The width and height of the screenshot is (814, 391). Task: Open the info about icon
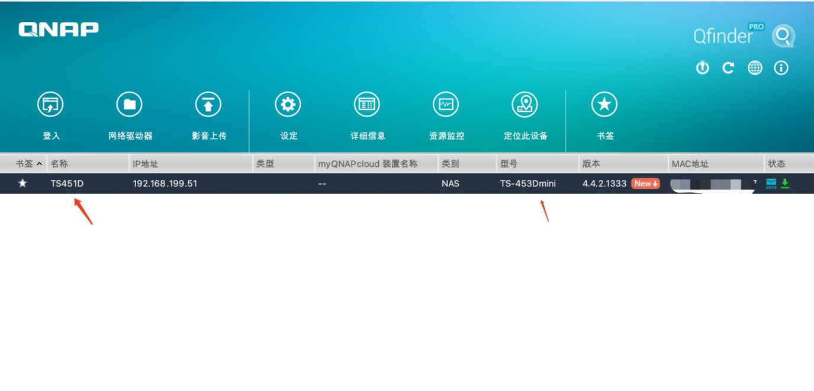[x=781, y=68]
